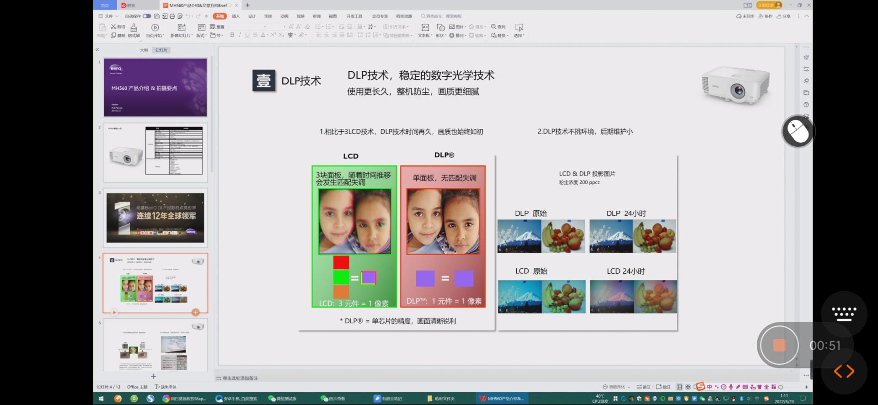878x405 pixels.
Task: Open 有道云笔记 in the taskbar
Action: (x=388, y=399)
